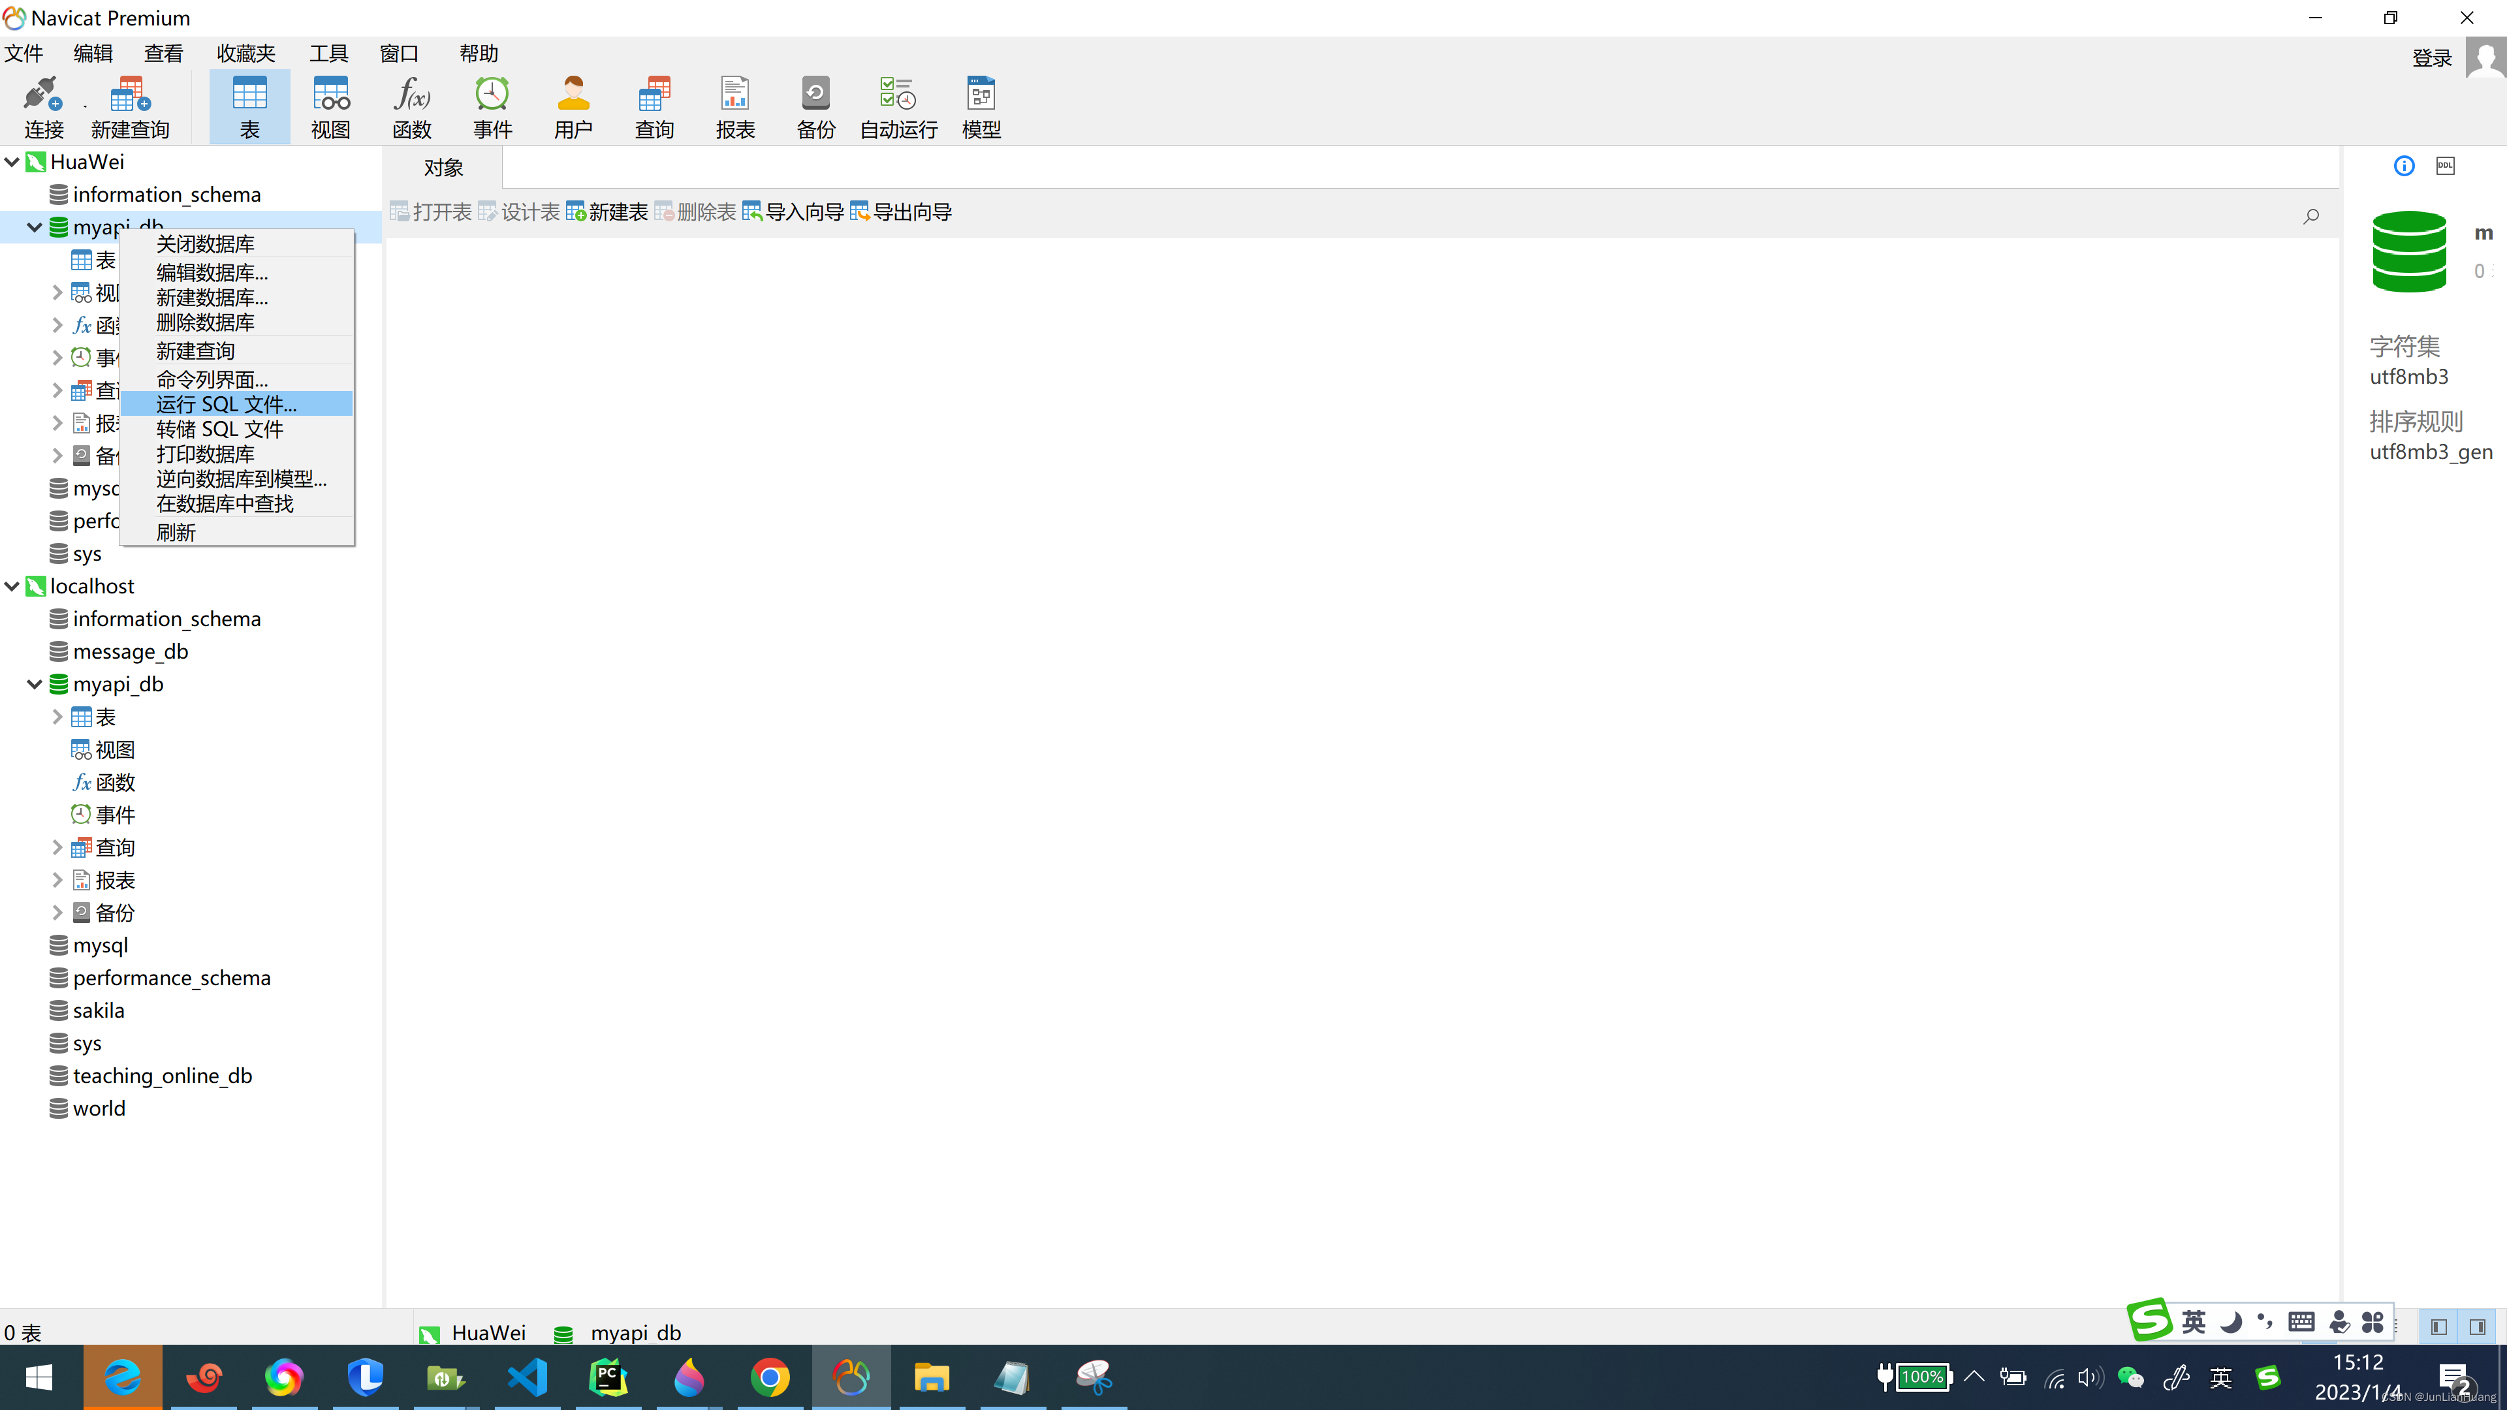The height and width of the screenshot is (1410, 2507).
Task: Select message_db under localhost
Action: [x=131, y=651]
